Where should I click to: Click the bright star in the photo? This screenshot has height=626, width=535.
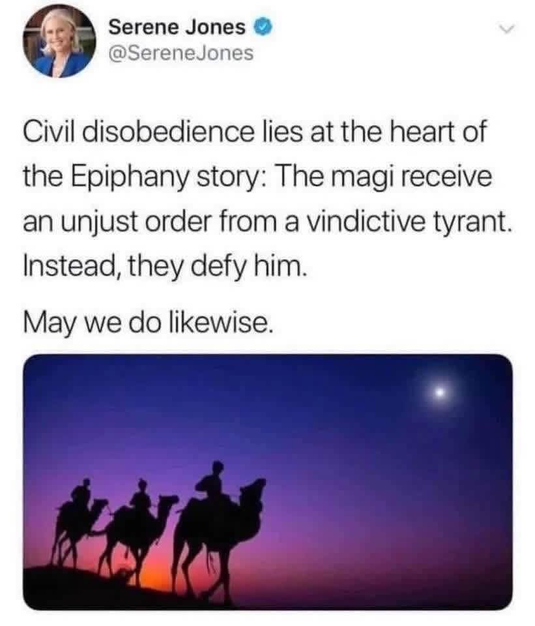(439, 393)
